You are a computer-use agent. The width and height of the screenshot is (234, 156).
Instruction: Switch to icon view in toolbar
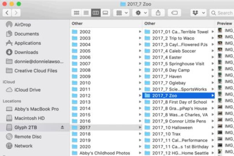click(76, 13)
